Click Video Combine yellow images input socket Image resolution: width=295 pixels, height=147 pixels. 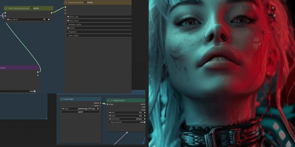65,7
